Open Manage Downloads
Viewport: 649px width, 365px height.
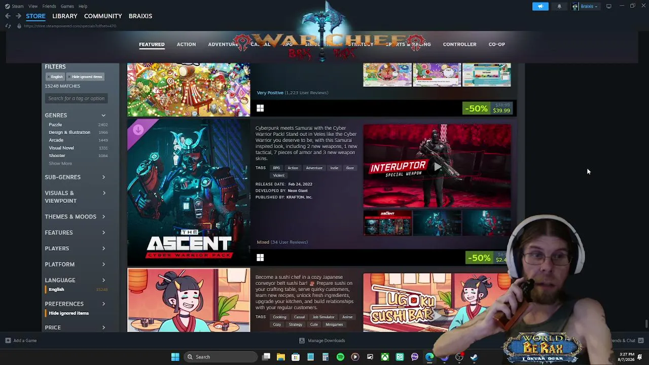322,341
